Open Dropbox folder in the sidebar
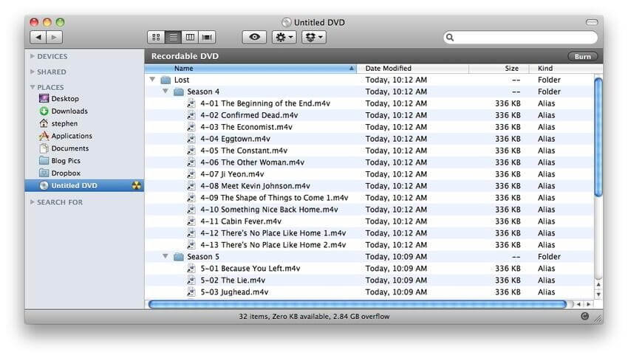The width and height of the screenshot is (628, 358). pyautogui.click(x=66, y=173)
